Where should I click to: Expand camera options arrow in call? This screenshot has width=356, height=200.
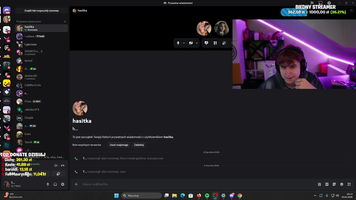[x=197, y=43]
